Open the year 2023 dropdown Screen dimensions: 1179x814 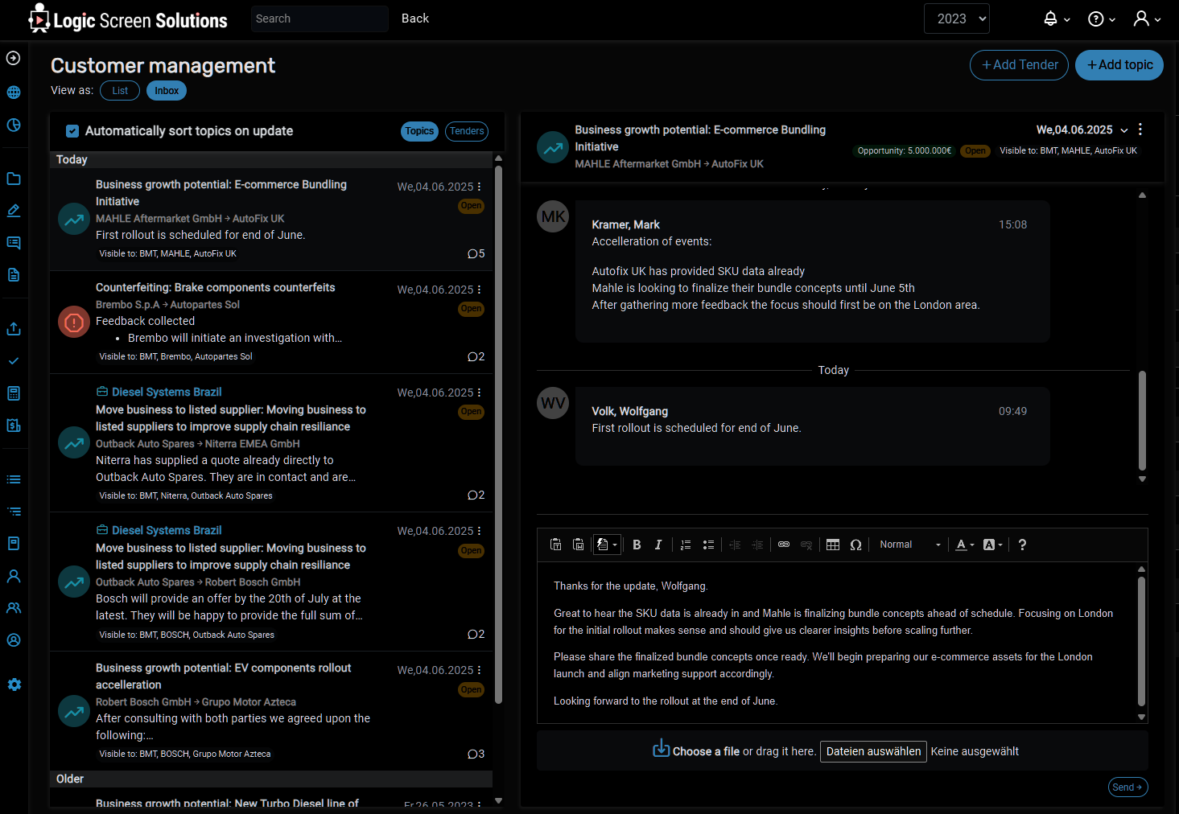click(x=957, y=18)
